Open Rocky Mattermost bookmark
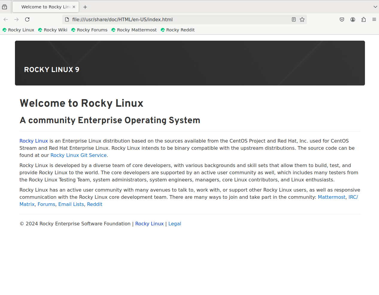 click(134, 30)
